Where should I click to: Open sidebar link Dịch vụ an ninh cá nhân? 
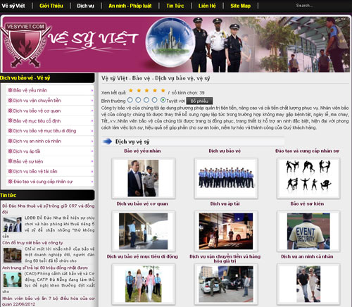[37, 141]
